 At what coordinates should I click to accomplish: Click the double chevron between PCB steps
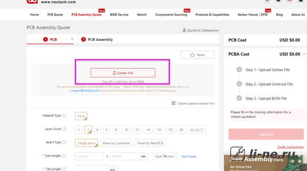pyautogui.click(x=72, y=39)
